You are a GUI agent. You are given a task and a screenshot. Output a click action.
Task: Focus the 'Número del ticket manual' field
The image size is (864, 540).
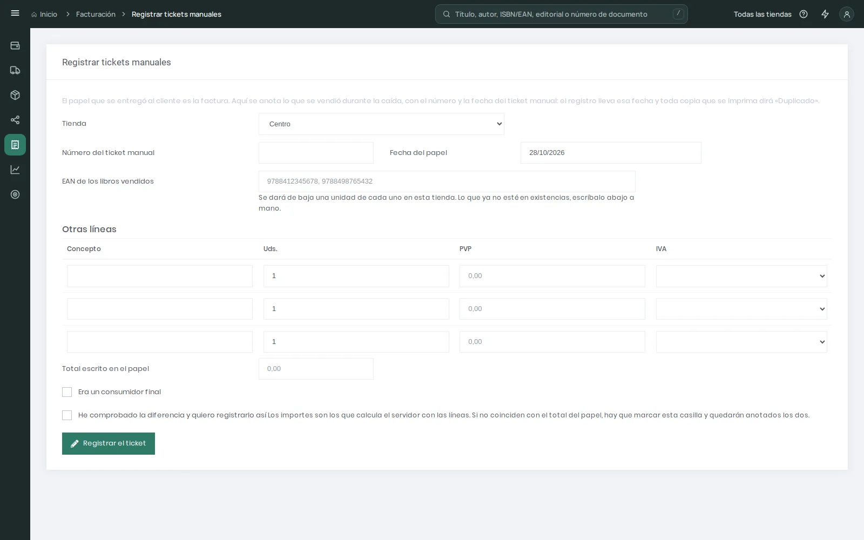pyautogui.click(x=316, y=153)
